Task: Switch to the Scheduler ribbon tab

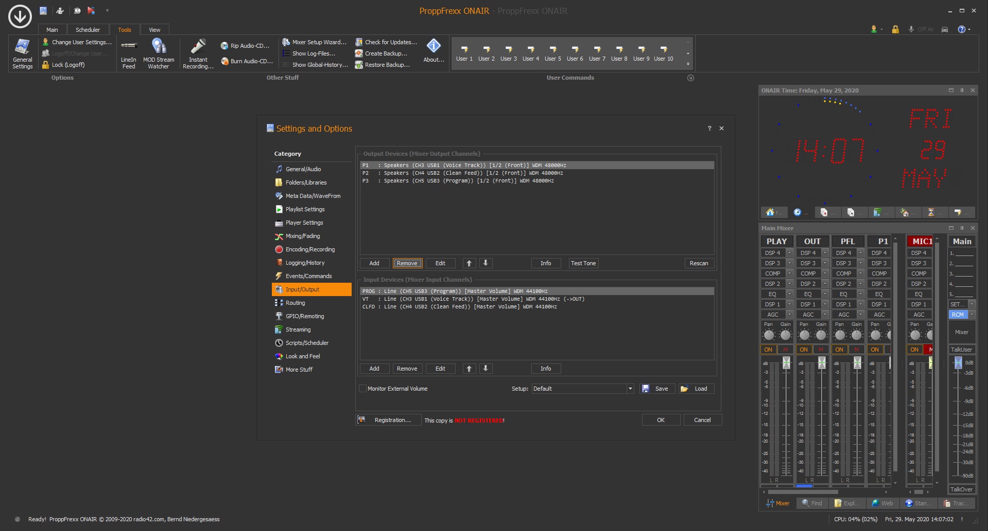Action: click(x=88, y=30)
